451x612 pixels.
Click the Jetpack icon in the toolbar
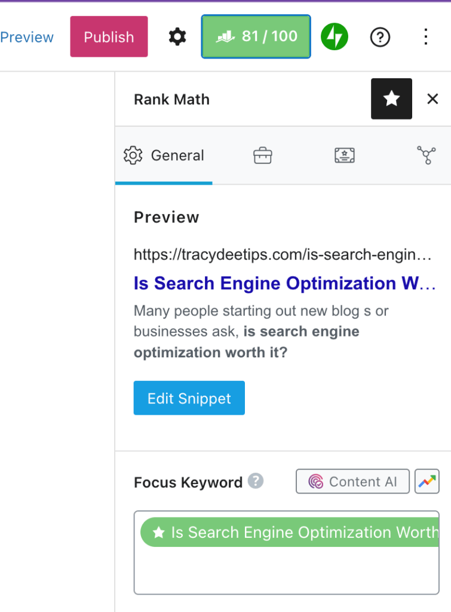point(335,36)
